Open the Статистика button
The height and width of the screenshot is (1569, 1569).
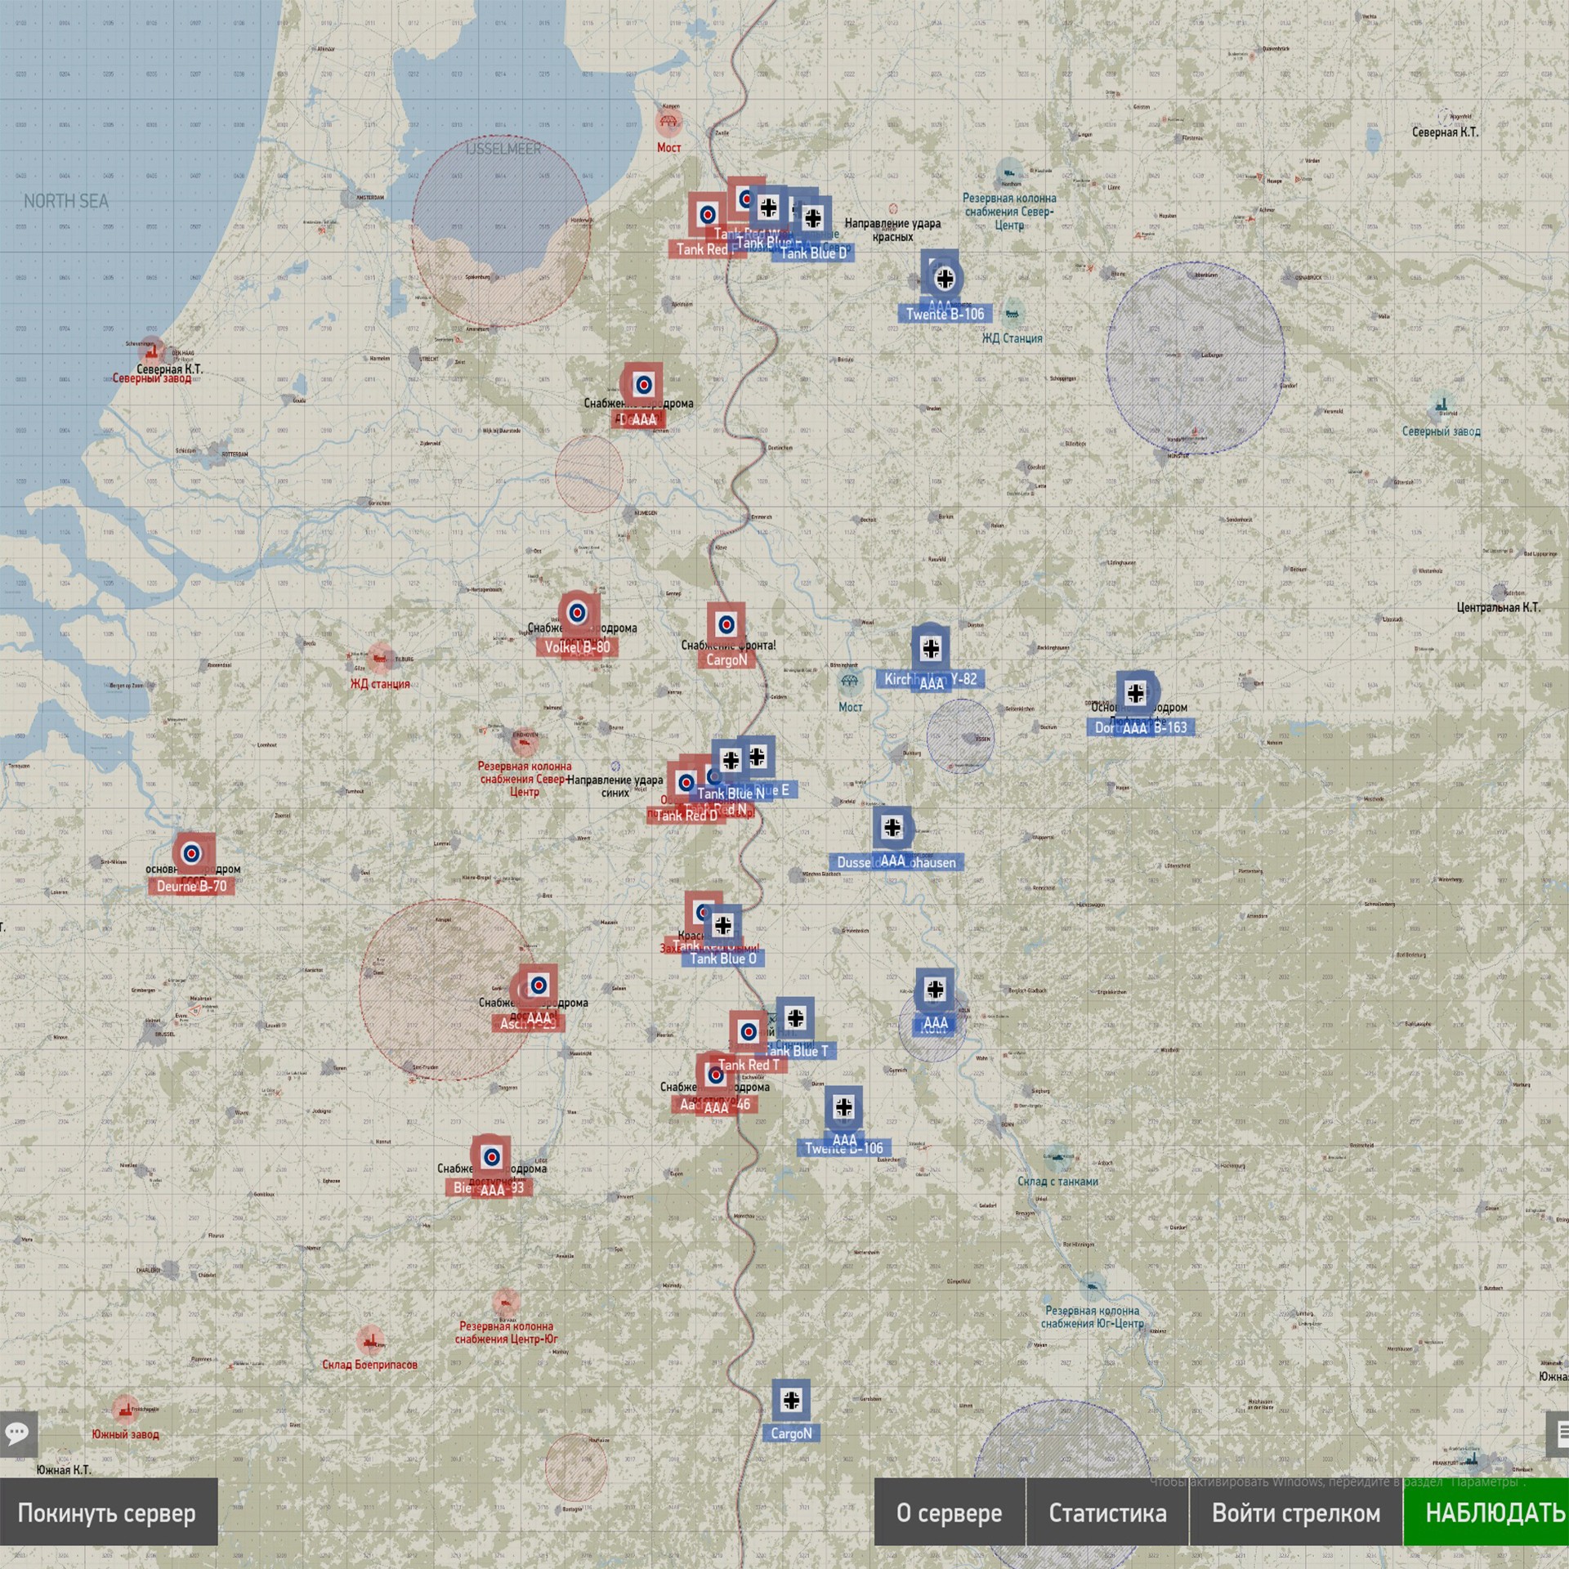(1107, 1513)
